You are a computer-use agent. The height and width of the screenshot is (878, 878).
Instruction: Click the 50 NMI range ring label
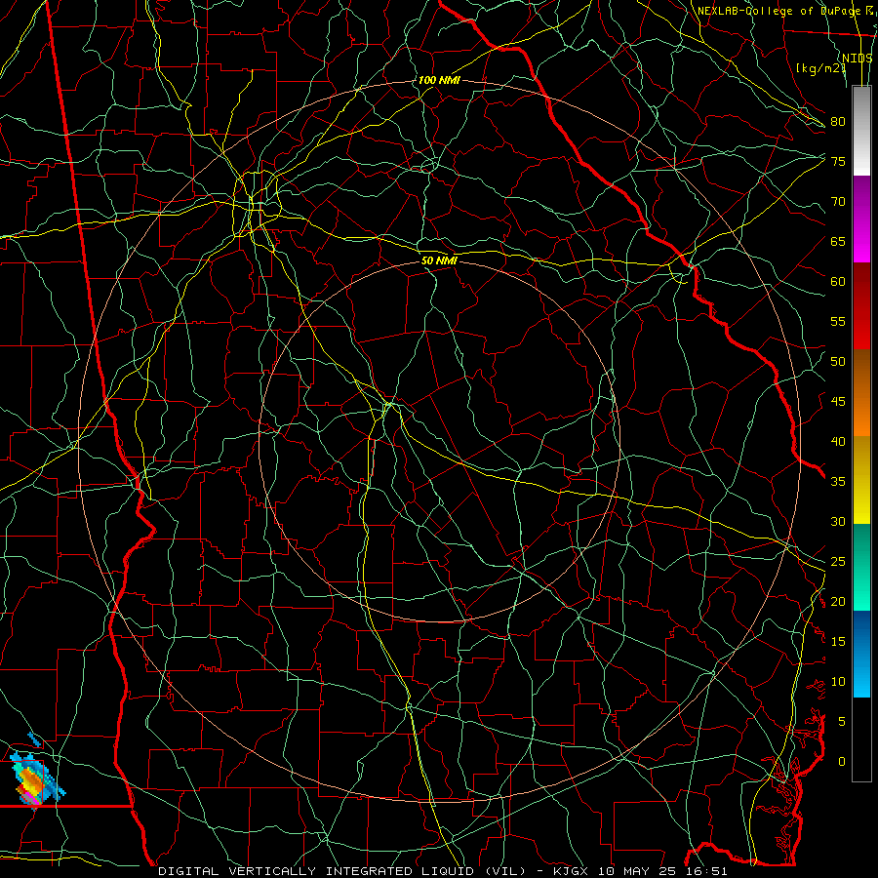pyautogui.click(x=439, y=260)
